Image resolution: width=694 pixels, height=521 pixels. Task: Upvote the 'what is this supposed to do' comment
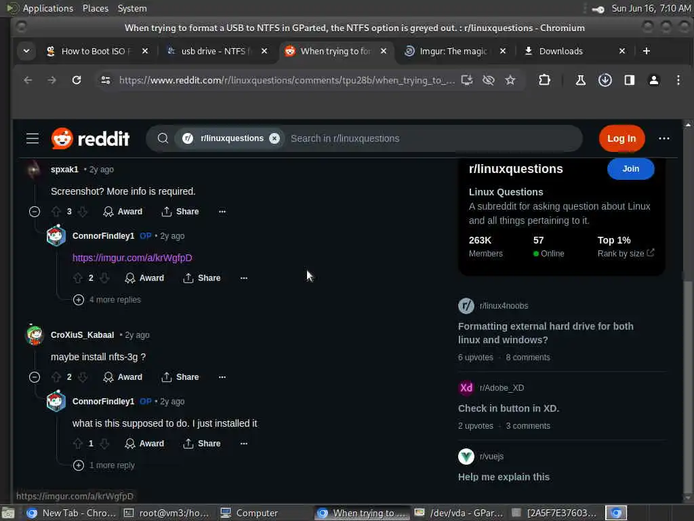click(78, 444)
